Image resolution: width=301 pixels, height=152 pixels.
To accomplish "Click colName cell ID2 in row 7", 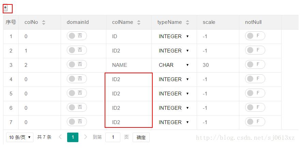I will [x=116, y=122].
